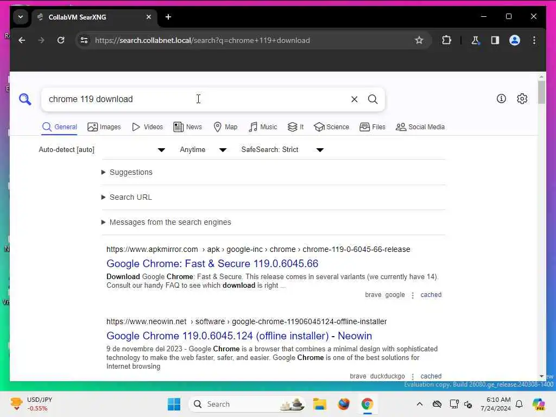Image resolution: width=556 pixels, height=417 pixels.
Task: Open Neowin result's three-dot options
Action: point(413,377)
